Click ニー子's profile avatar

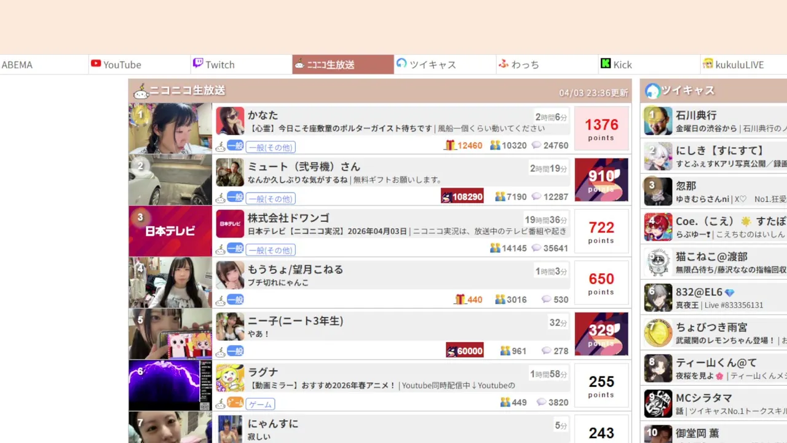pos(230,327)
